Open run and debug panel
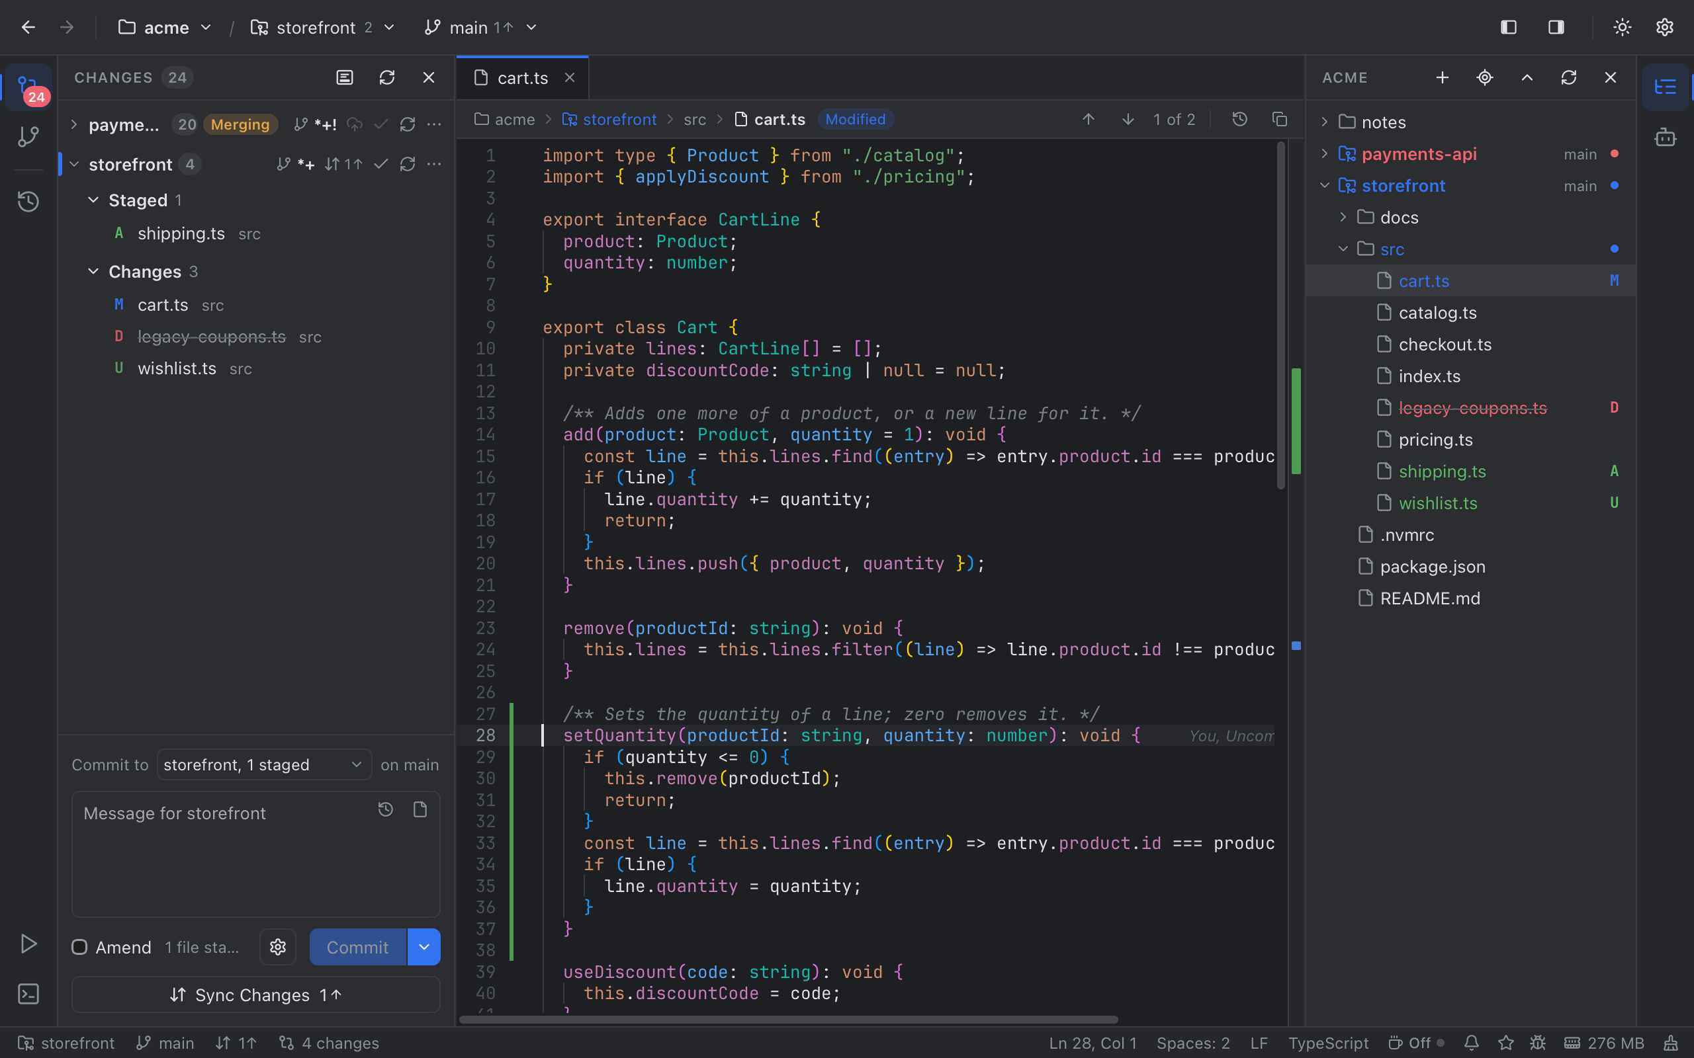Screen dimensions: 1694x1058 pos(28,944)
